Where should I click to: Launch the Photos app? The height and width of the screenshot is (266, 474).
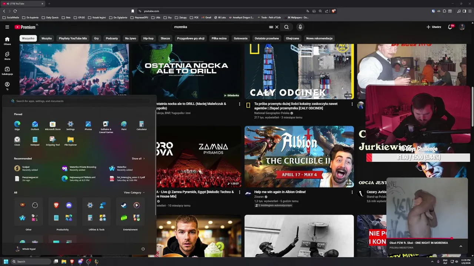coord(88,126)
